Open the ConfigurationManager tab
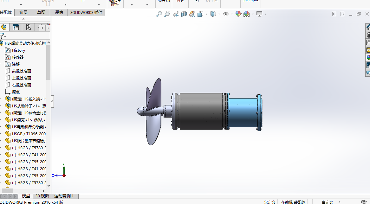Screen dimensions: 370x204 point(28,27)
